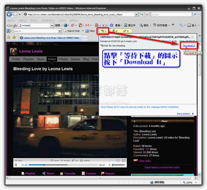
Task: Open the Leona Lewis profile name link
Action: click(x=31, y=51)
